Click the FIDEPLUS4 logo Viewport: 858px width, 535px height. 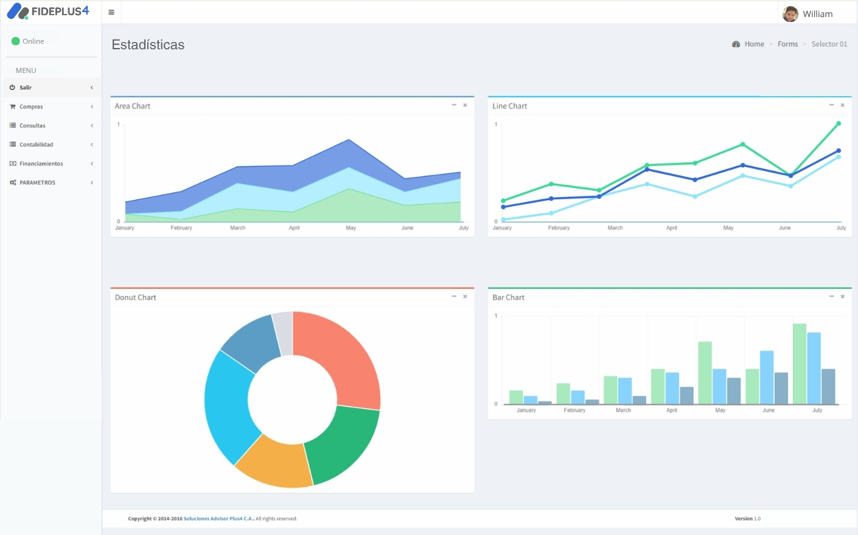(x=49, y=11)
